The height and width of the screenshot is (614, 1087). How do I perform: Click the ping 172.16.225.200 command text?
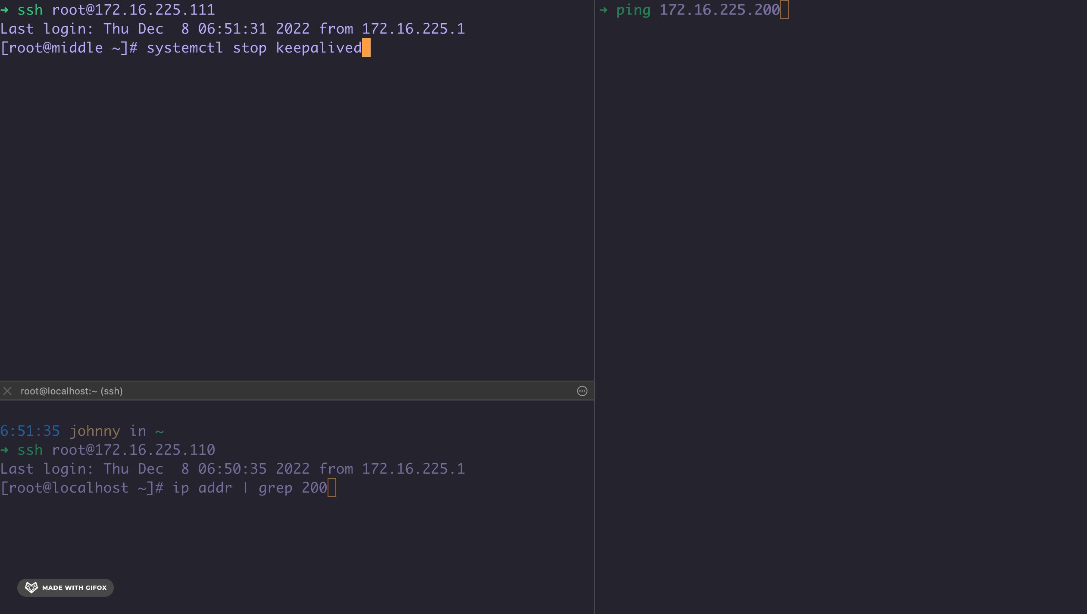(698, 10)
